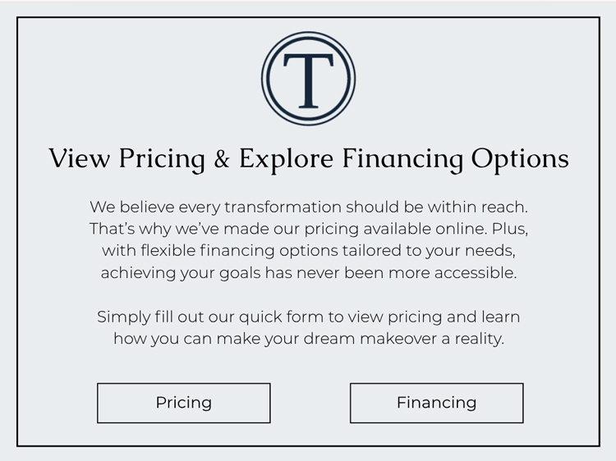Click the word "View" in the heading
Viewport: 616px width, 461px height.
[80, 158]
